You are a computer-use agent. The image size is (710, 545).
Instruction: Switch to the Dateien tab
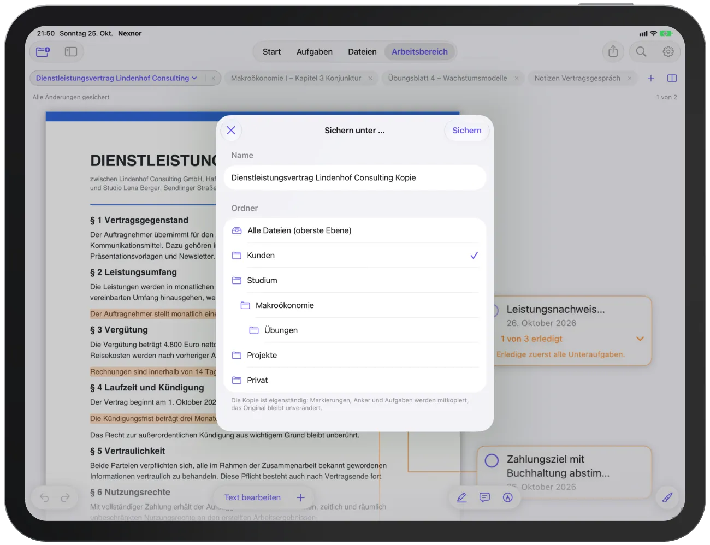(x=362, y=52)
